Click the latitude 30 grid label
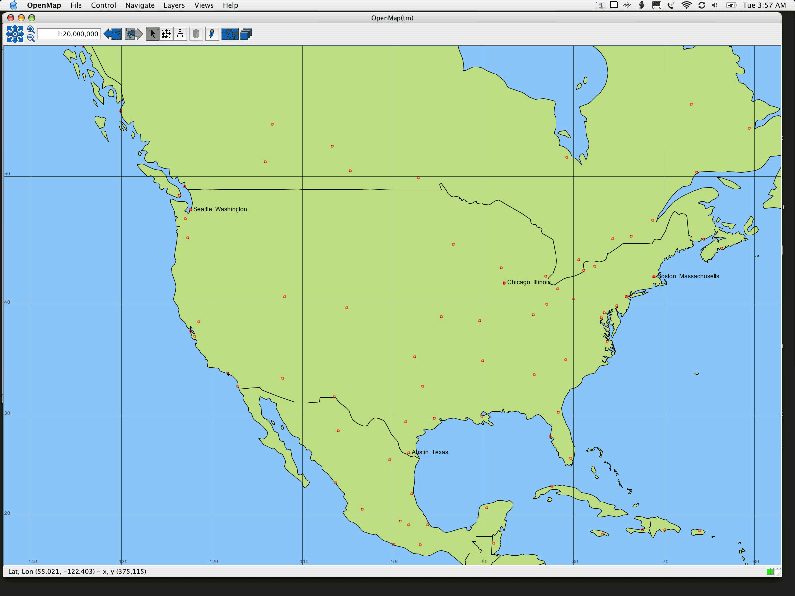 tap(7, 413)
